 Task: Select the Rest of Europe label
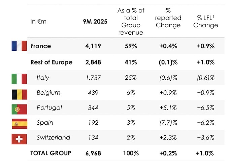click(51, 62)
